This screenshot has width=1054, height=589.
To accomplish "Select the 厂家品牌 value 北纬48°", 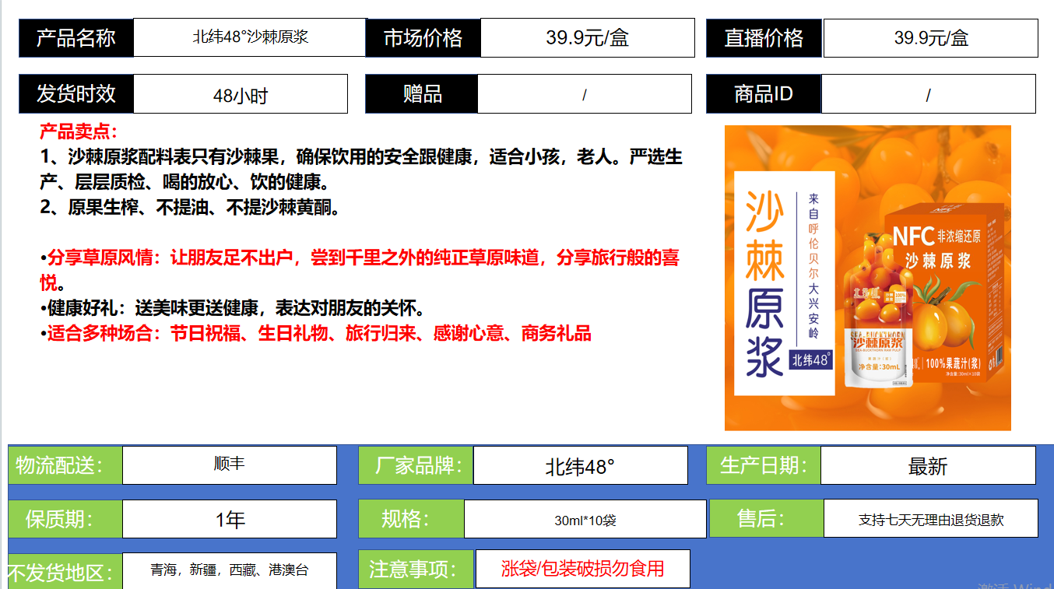I will click(x=580, y=466).
